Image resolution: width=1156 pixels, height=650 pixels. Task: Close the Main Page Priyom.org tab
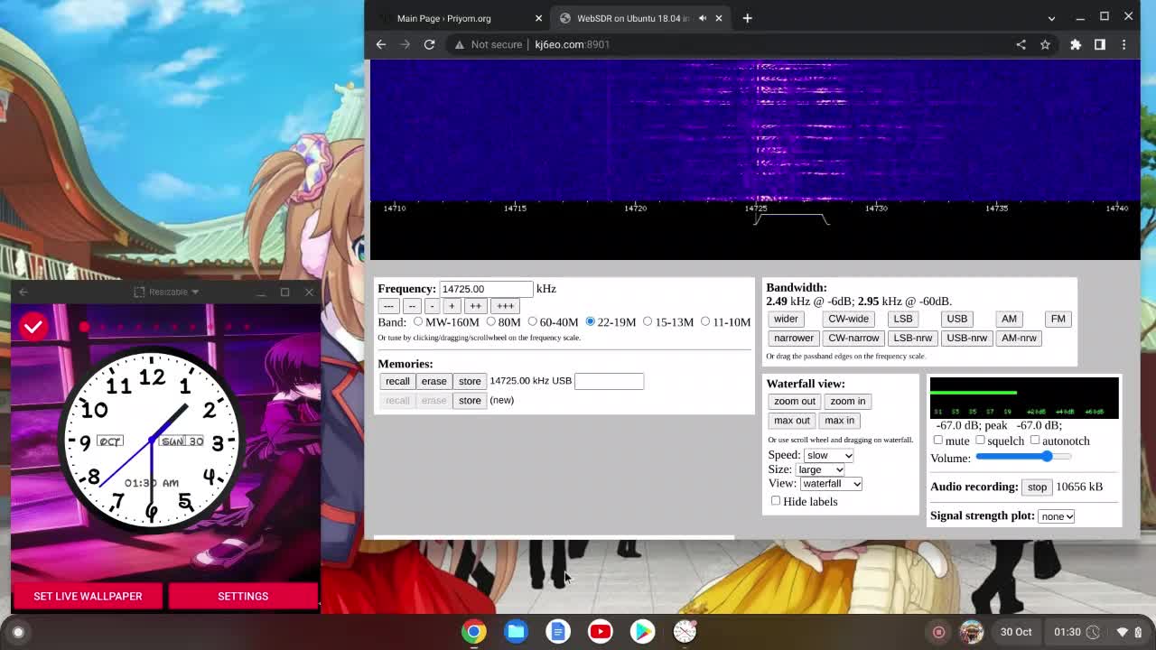(538, 18)
